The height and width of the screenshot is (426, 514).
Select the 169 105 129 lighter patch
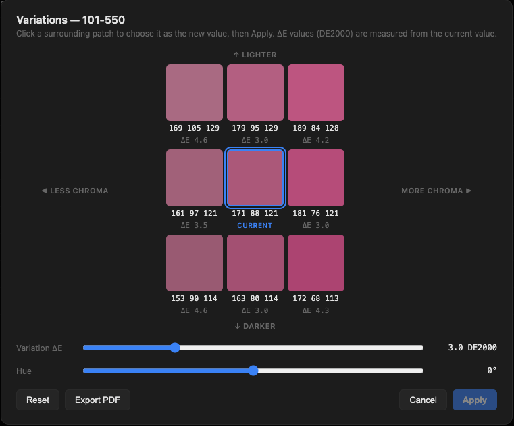tap(195, 93)
